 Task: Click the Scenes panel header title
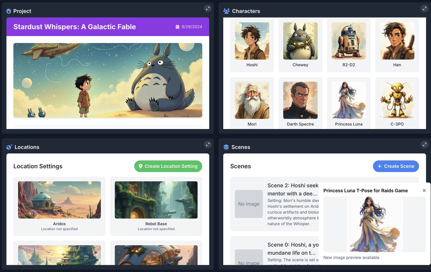pos(241,147)
